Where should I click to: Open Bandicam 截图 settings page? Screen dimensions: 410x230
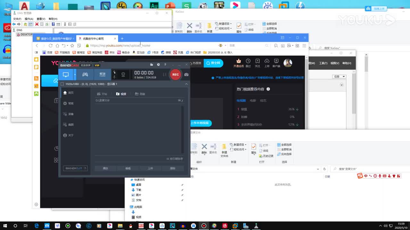[70, 125]
